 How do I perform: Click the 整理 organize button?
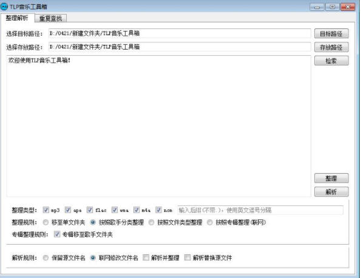coord(331,178)
